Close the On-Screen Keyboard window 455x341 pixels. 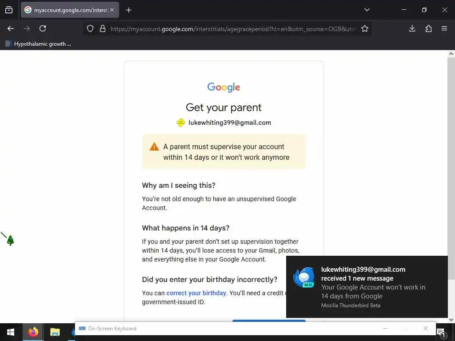[x=425, y=328]
